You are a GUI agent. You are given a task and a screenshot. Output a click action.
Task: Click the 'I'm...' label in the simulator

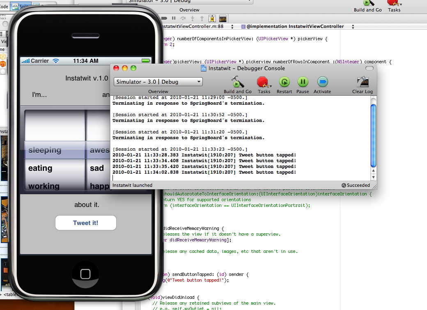[x=39, y=95]
